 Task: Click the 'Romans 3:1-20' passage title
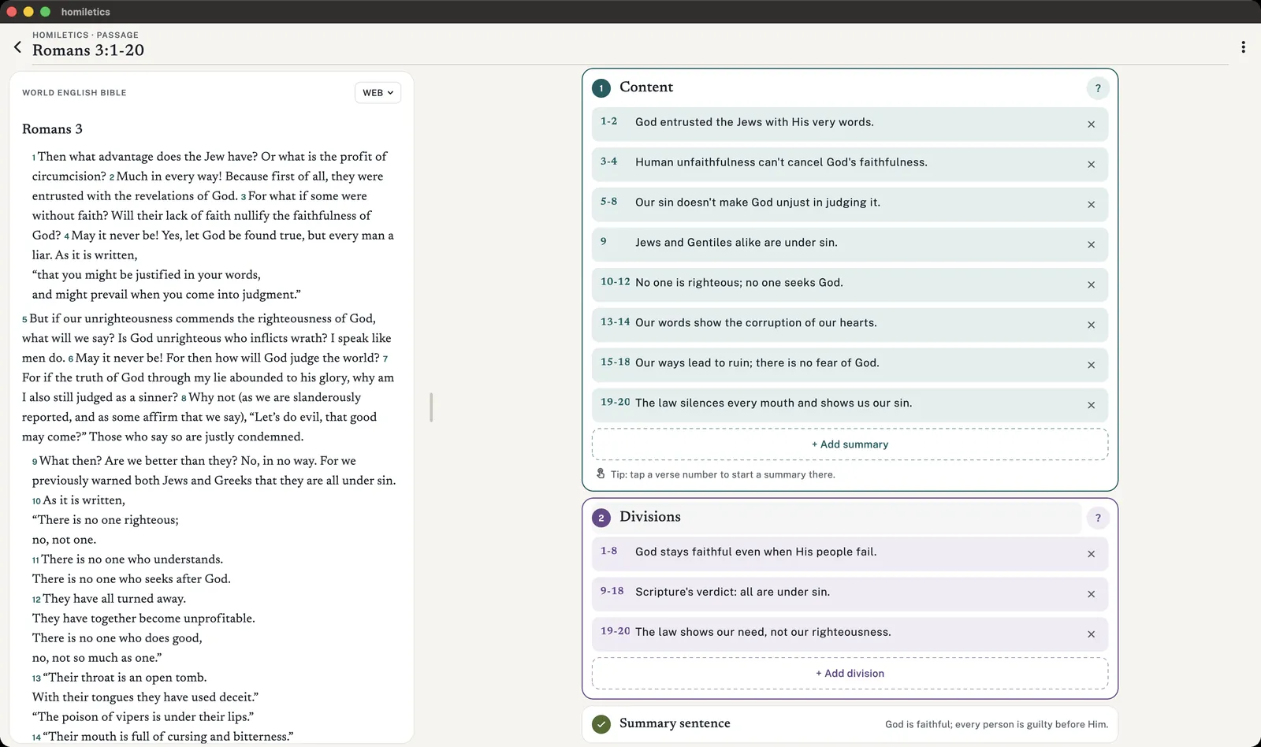click(x=88, y=50)
